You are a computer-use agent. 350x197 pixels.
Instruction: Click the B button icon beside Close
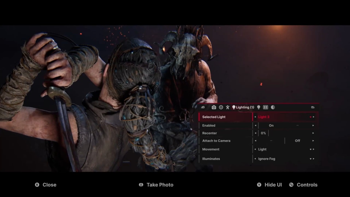37,185
